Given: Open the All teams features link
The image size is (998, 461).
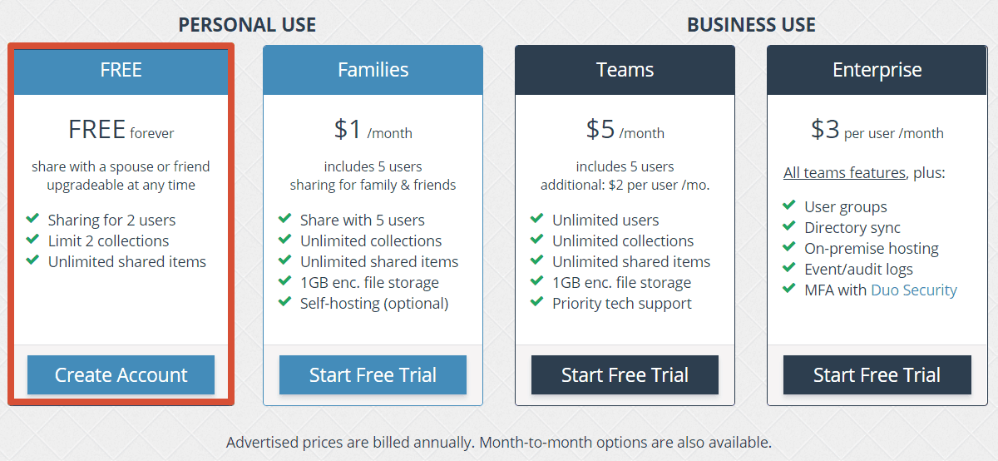Looking at the screenshot, I should point(844,173).
